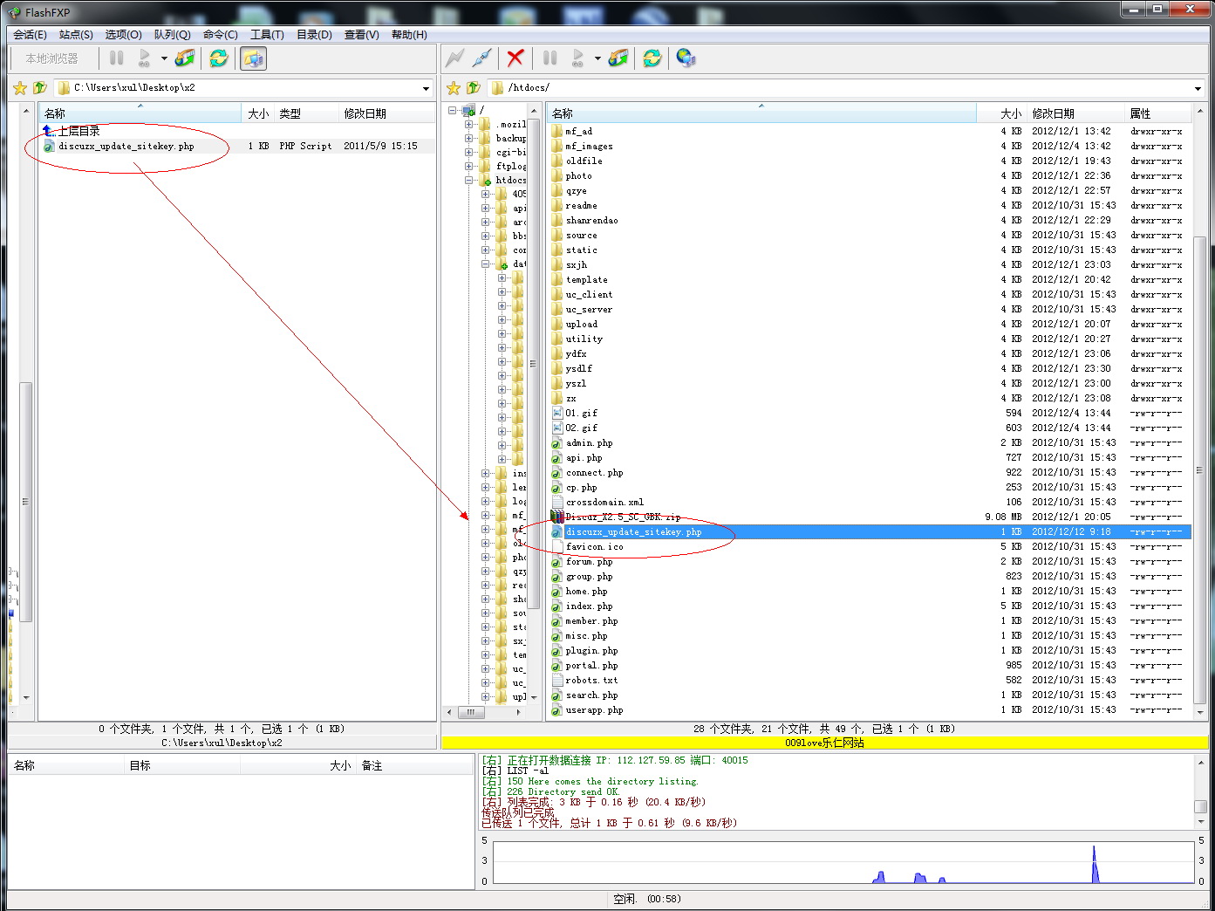This screenshot has height=911, width=1215.
Task: Open the 命令(C) menu
Action: (x=220, y=35)
